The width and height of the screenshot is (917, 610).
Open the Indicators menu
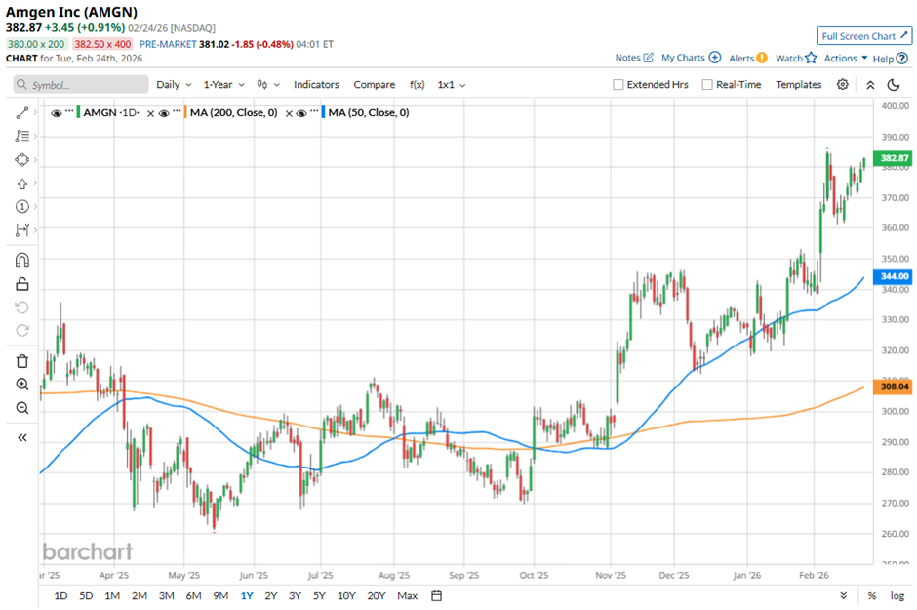[x=316, y=85]
